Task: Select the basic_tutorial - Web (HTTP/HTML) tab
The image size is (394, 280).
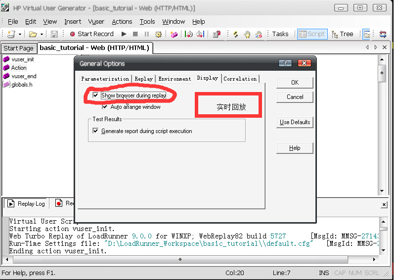Action: click(x=94, y=48)
